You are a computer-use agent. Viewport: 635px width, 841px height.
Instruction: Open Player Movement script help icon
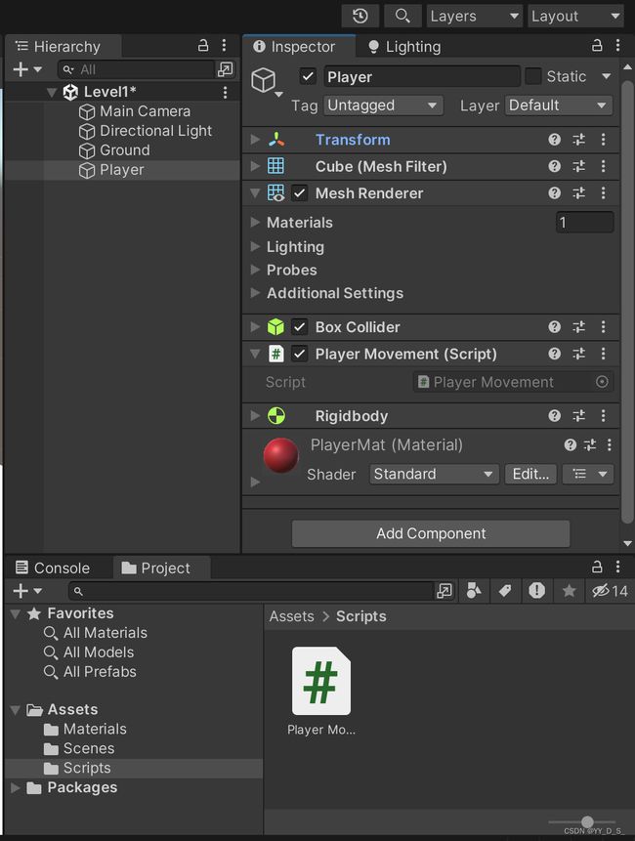pyautogui.click(x=555, y=354)
